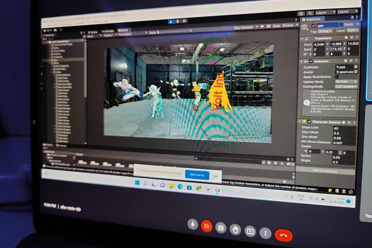Open the Windows Start button
This screenshot has width=372, height=248.
tap(137, 182)
